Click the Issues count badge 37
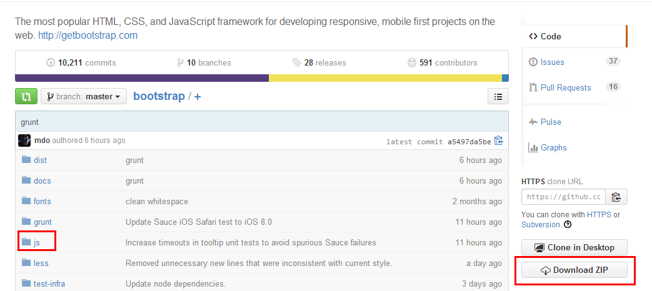 (x=613, y=61)
